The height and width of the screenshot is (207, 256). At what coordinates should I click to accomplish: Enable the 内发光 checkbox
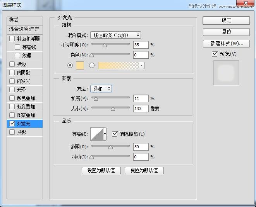(x=12, y=81)
